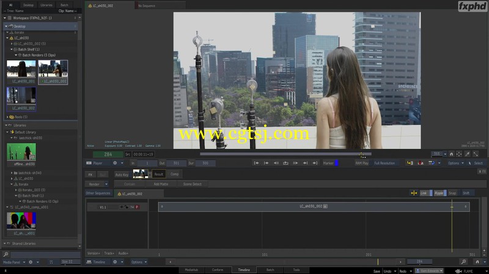Toggle RAM Play
The image size is (489, 274).
coord(362,163)
